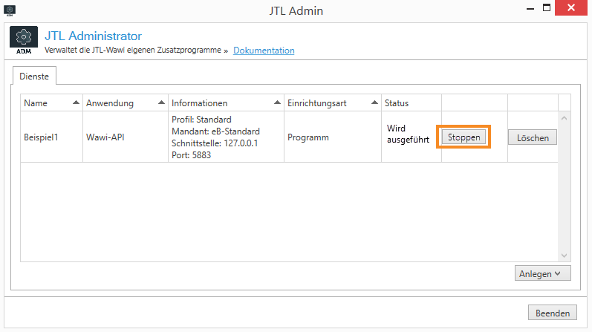Image resolution: width=592 pixels, height=332 pixels.
Task: Delete the Beispiel1 service with Löschen
Action: (x=532, y=137)
